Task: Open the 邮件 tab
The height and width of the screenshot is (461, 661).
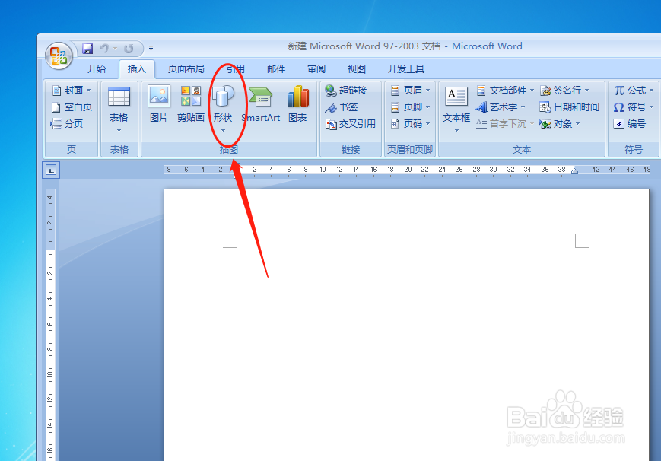Action: (276, 68)
